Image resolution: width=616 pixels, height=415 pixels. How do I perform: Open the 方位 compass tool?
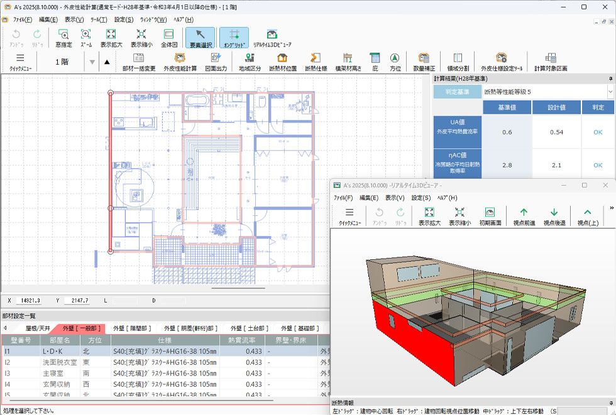[x=395, y=62]
